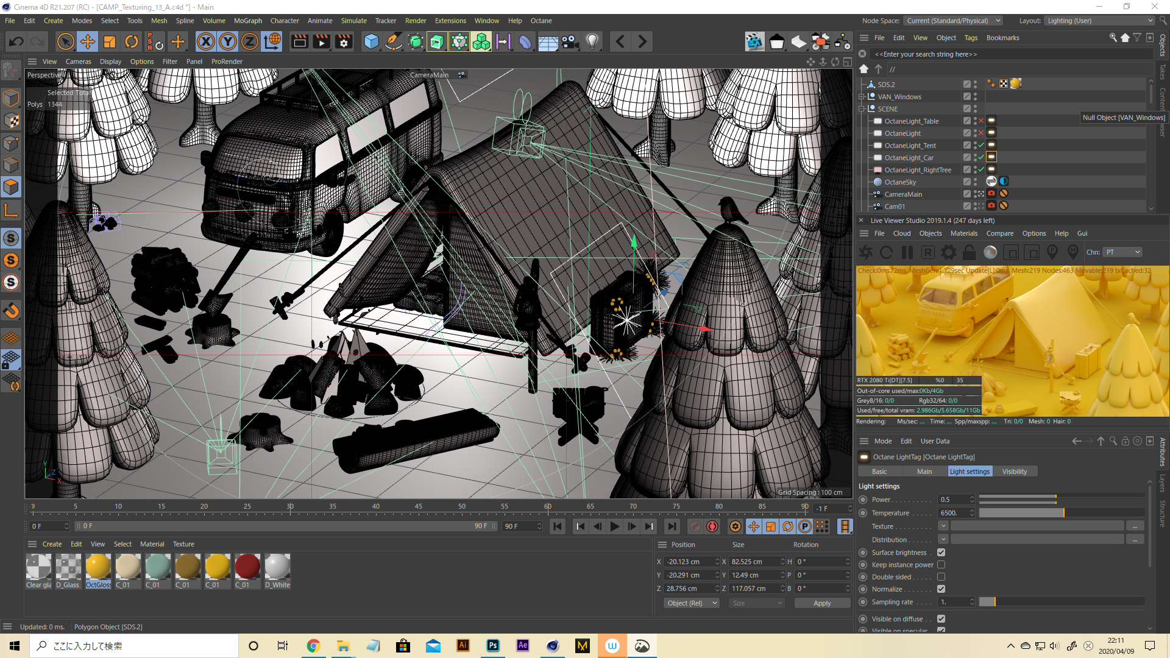
Task: Click the Undo arrow icon
Action: [x=16, y=42]
